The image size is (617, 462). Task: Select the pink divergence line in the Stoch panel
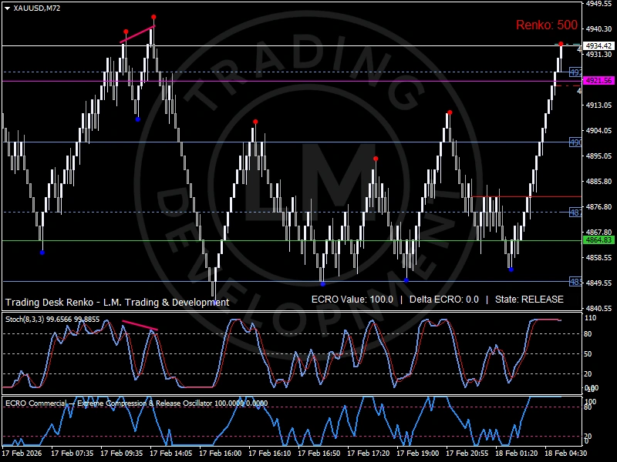(x=140, y=326)
